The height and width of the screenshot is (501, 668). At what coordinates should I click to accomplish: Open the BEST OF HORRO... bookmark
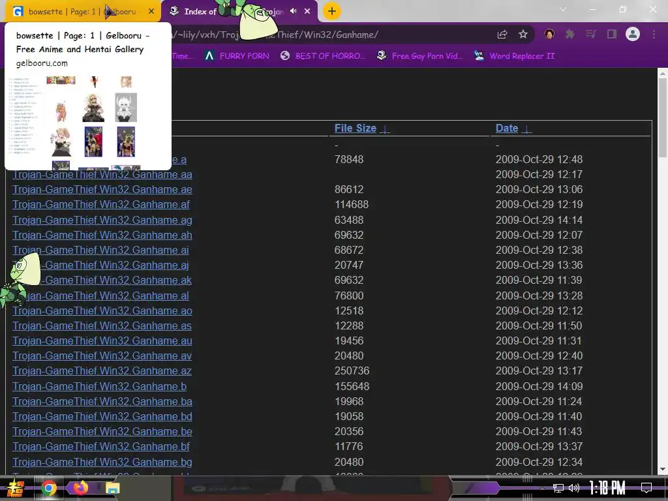tap(323, 56)
